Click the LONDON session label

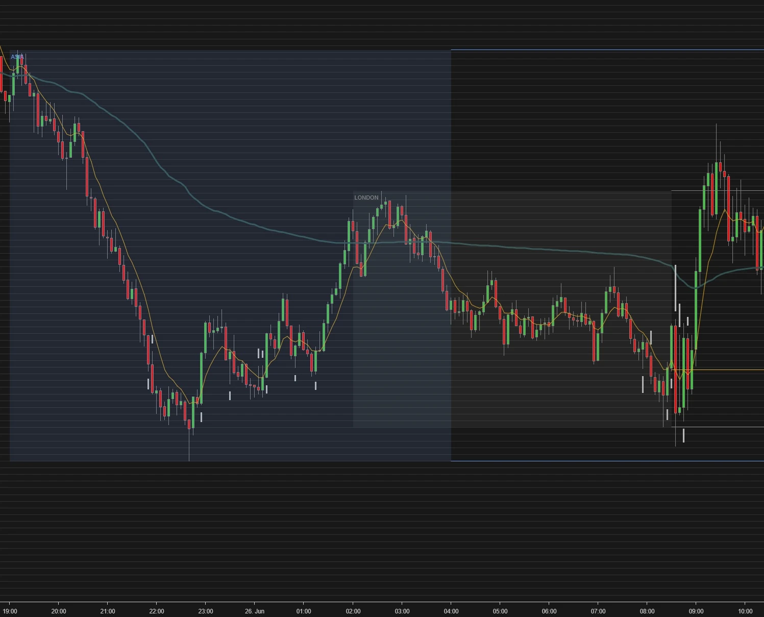(366, 198)
